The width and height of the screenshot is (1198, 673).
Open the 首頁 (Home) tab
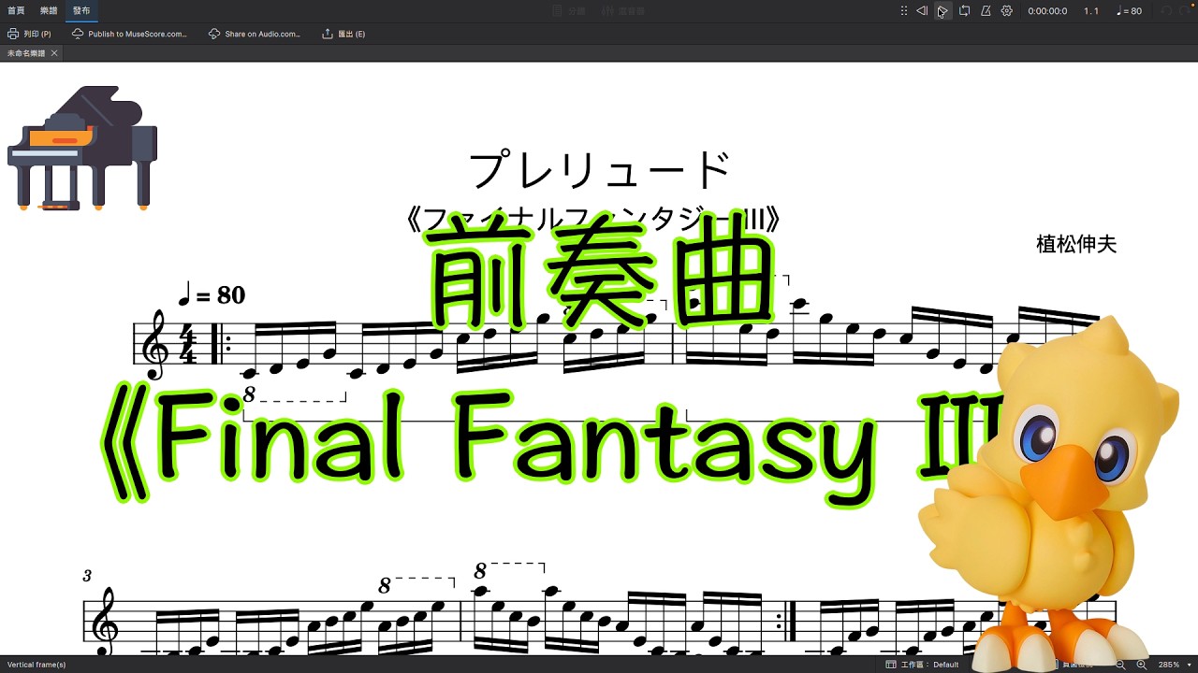pos(16,11)
